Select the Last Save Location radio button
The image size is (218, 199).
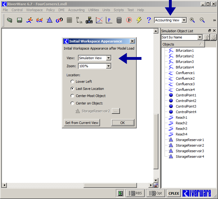[72, 89]
